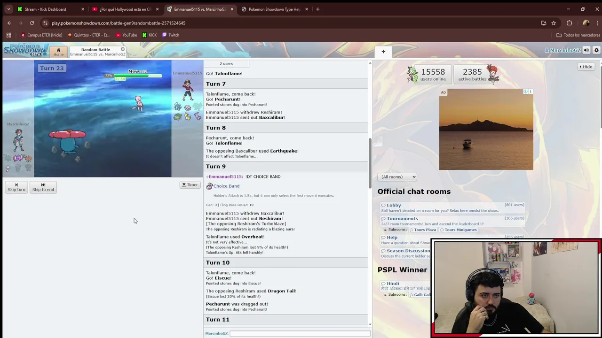
Task: Click the opponent's Venusaur team icon
Action: [177, 116]
